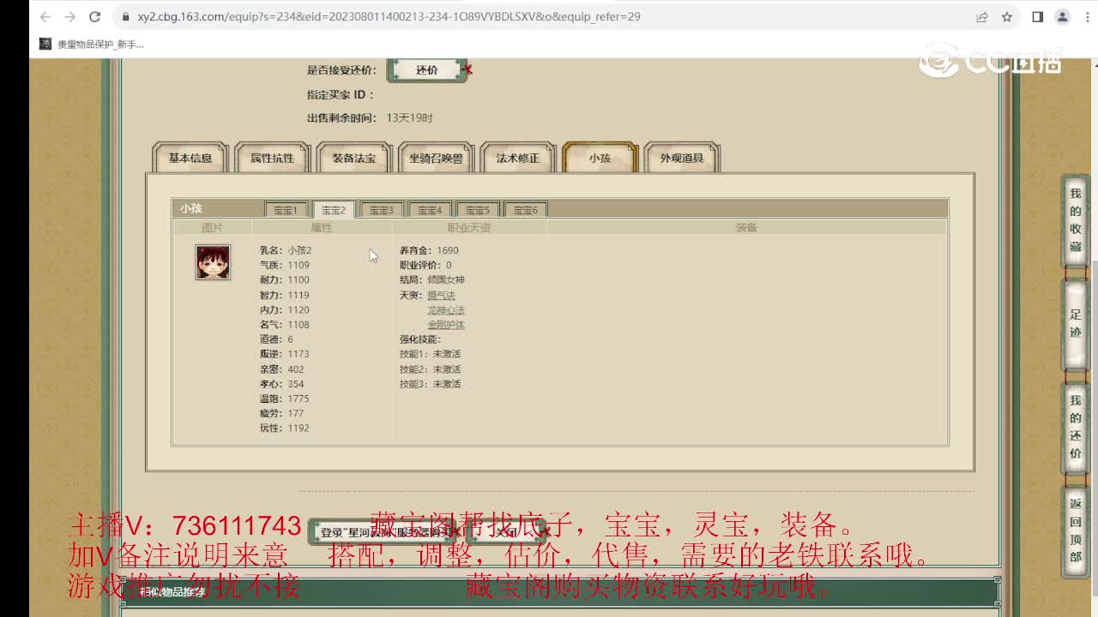Image resolution: width=1098 pixels, height=617 pixels.
Task: Switch to the 基本信息 tab
Action: click(x=190, y=158)
